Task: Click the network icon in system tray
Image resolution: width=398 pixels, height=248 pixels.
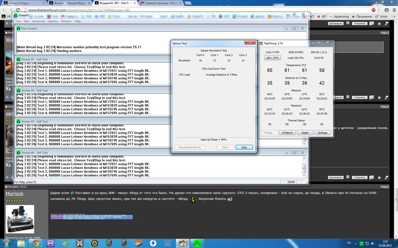Action: (x=368, y=243)
